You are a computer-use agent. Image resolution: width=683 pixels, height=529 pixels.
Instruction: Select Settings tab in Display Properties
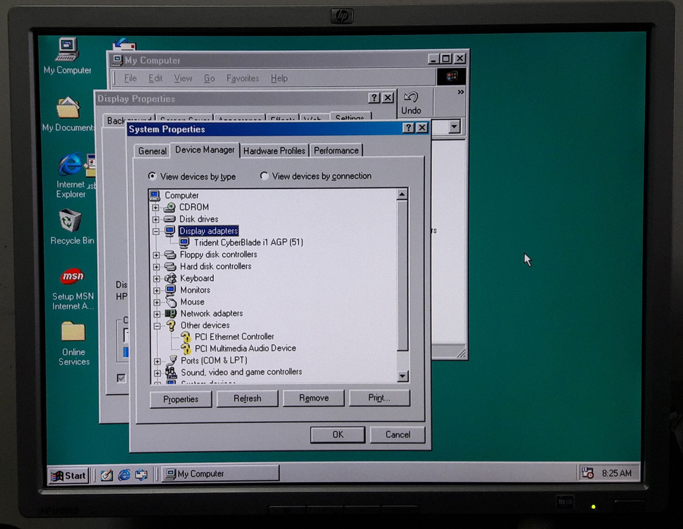click(x=350, y=117)
